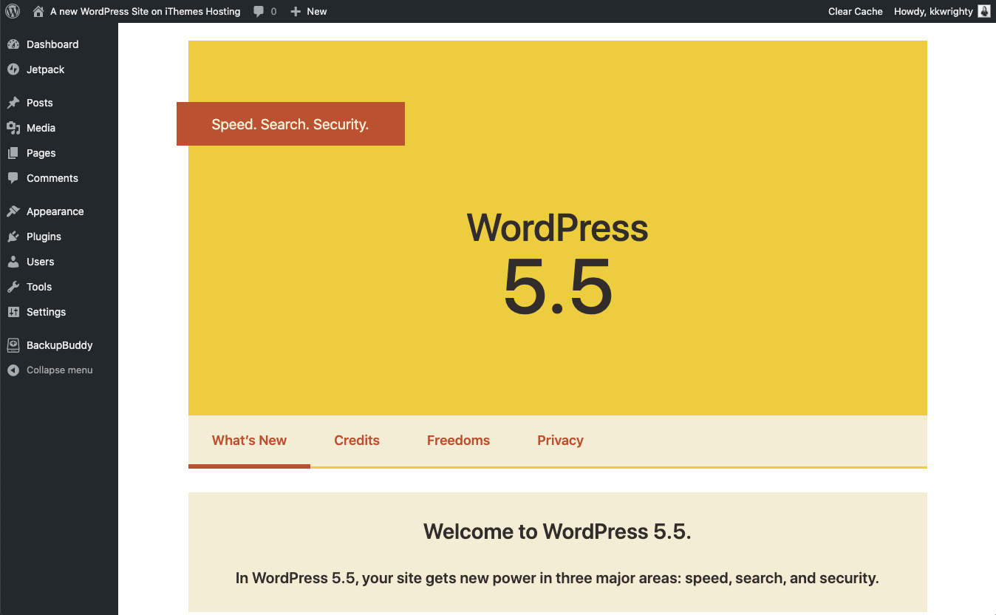This screenshot has width=996, height=615.
Task: Click the WordPress title in yellow banner
Action: click(558, 228)
